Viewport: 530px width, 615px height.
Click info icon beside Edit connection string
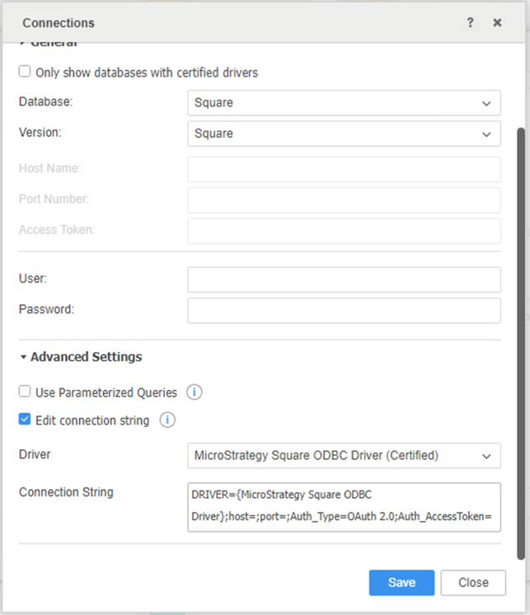167,420
